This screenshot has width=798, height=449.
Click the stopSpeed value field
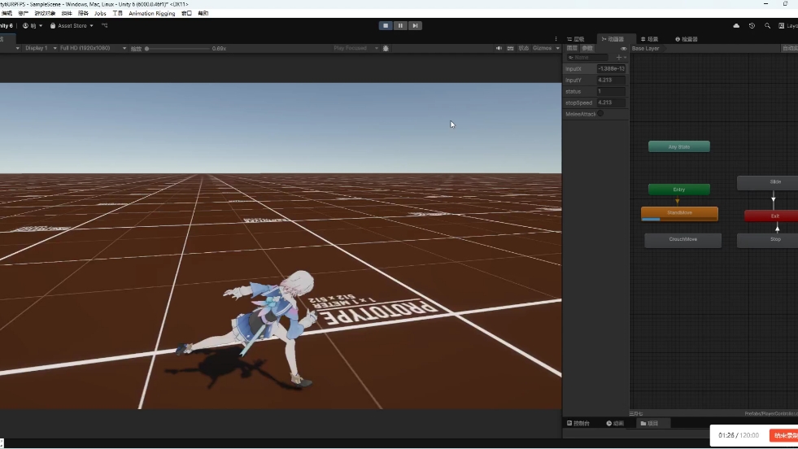click(611, 102)
